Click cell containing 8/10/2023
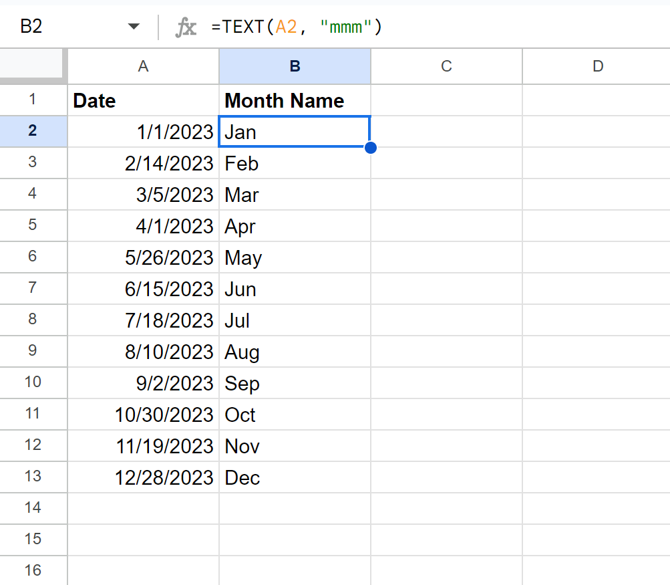 point(143,352)
